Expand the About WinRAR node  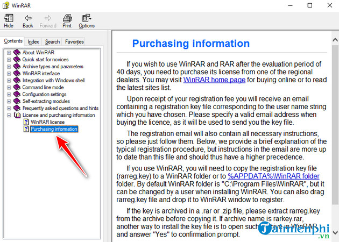click(9, 53)
